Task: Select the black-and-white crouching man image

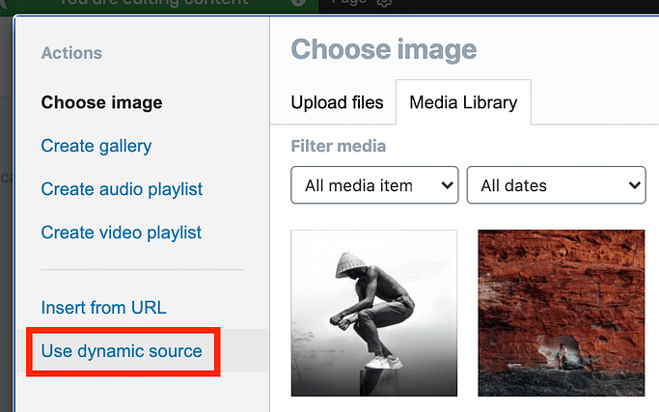Action: coord(373,313)
